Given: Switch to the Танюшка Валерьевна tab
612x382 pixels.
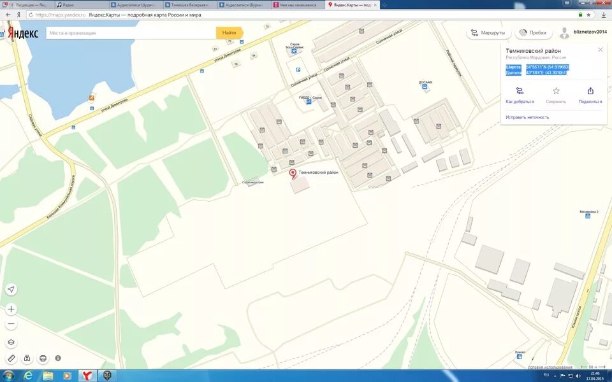Looking at the screenshot, I should pyautogui.click(x=189, y=5).
